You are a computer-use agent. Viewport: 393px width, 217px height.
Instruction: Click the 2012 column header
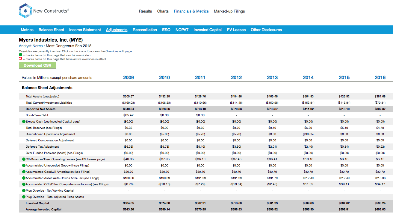(236, 78)
